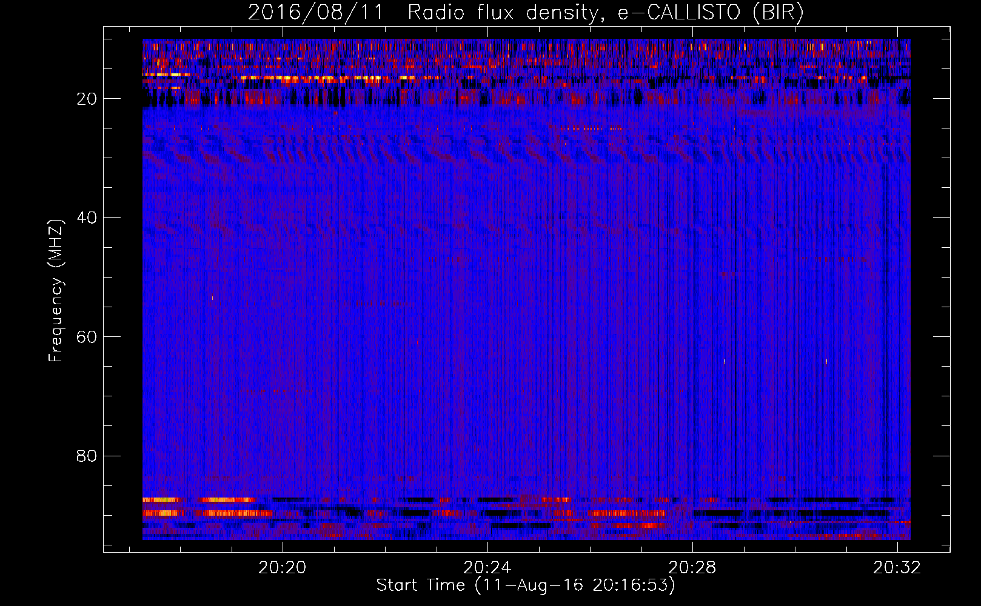Click the 80 MHz frequency tick label
This screenshot has width=981, height=606.
87,456
